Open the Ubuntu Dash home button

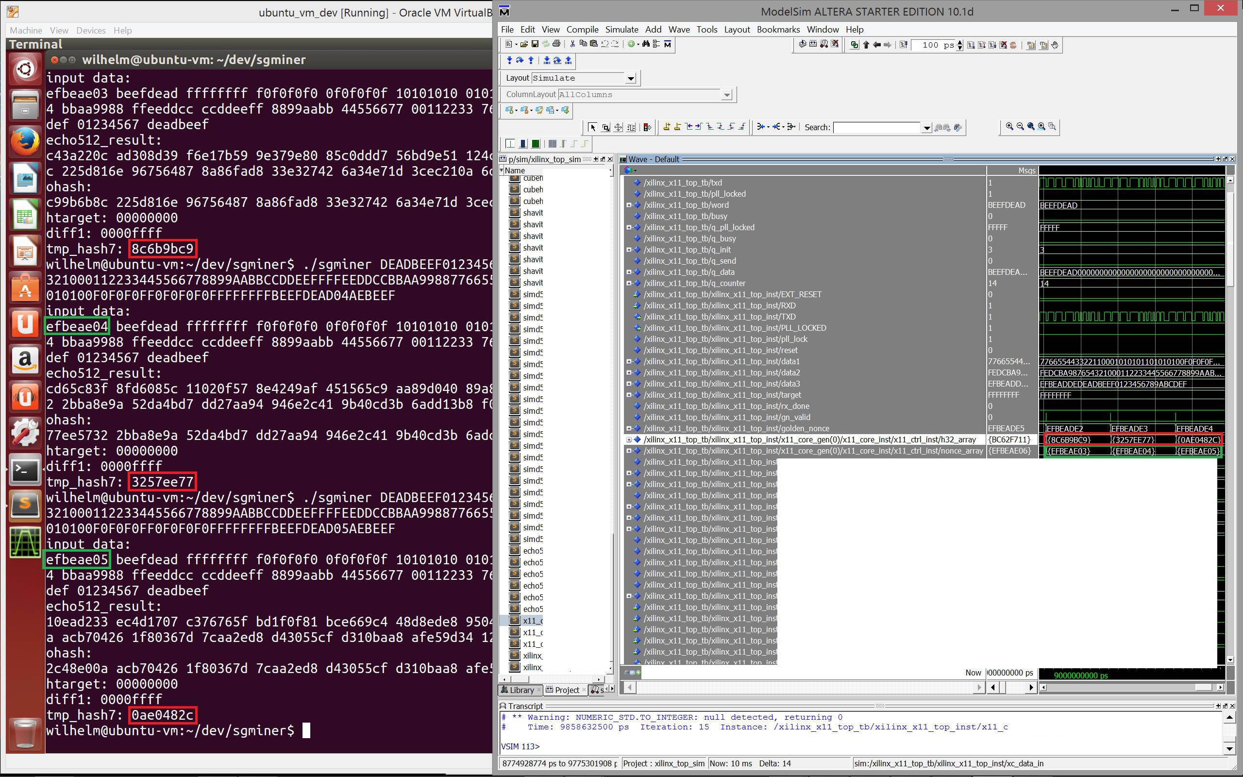click(x=25, y=68)
